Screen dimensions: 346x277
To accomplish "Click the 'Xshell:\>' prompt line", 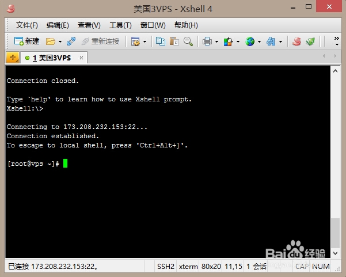I will point(25,108).
